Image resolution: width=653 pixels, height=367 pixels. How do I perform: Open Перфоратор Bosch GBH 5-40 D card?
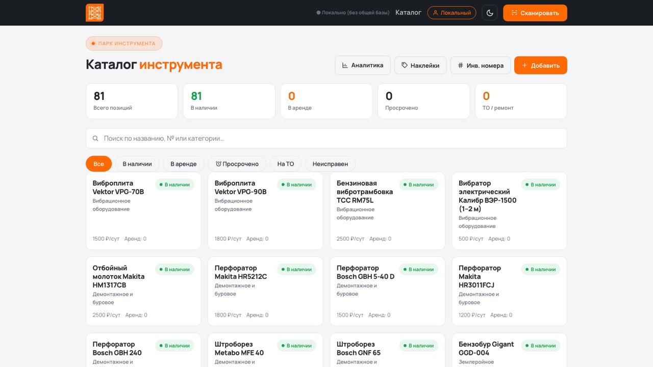387,292
